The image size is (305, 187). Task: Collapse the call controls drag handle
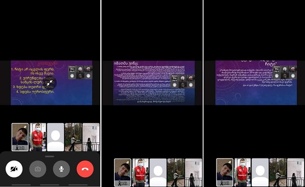pos(50,157)
